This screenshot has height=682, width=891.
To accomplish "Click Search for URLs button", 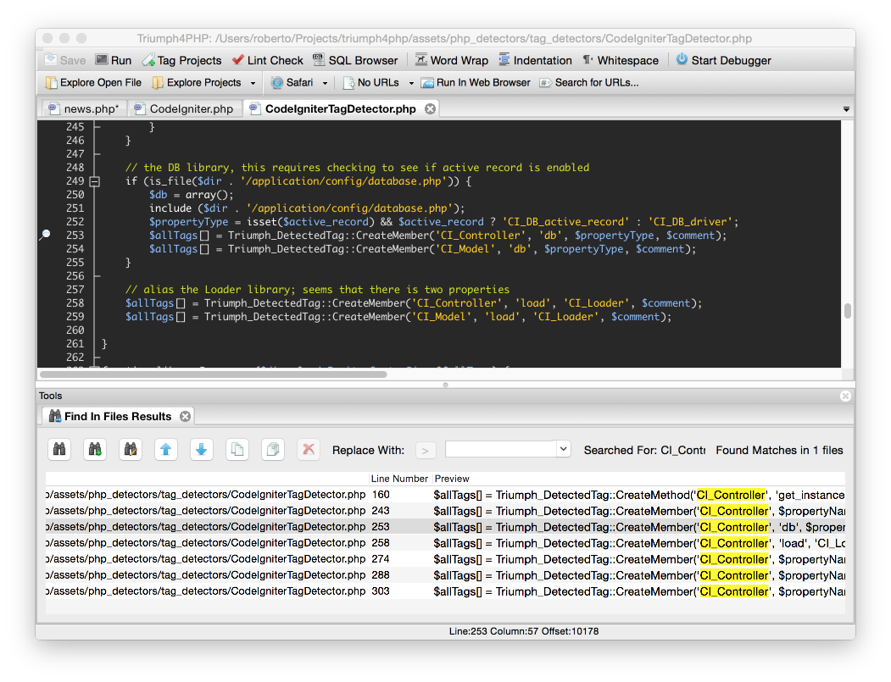I will (588, 82).
